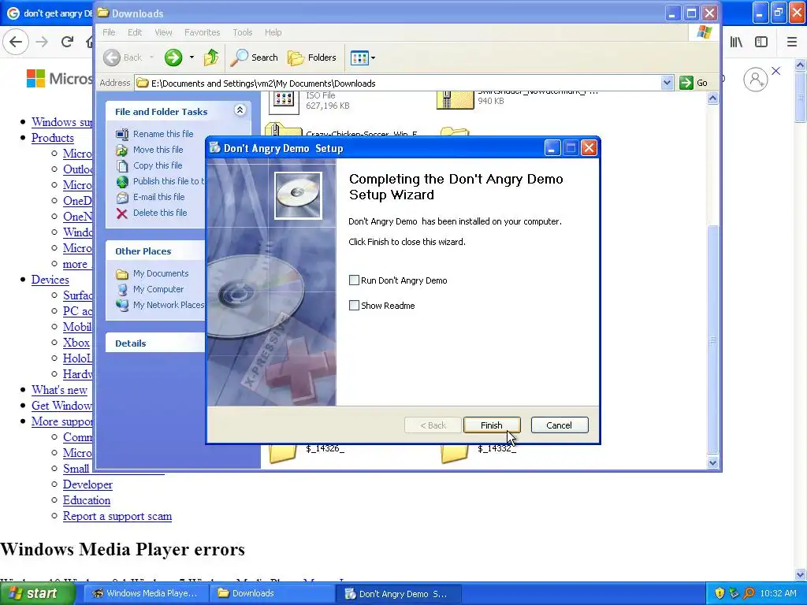
Task: Open My Network Places link
Action: click(169, 305)
